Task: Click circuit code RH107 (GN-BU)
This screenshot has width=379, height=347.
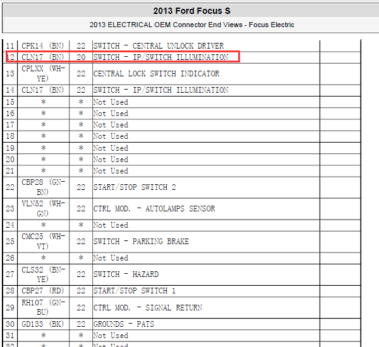Action: pos(43,307)
